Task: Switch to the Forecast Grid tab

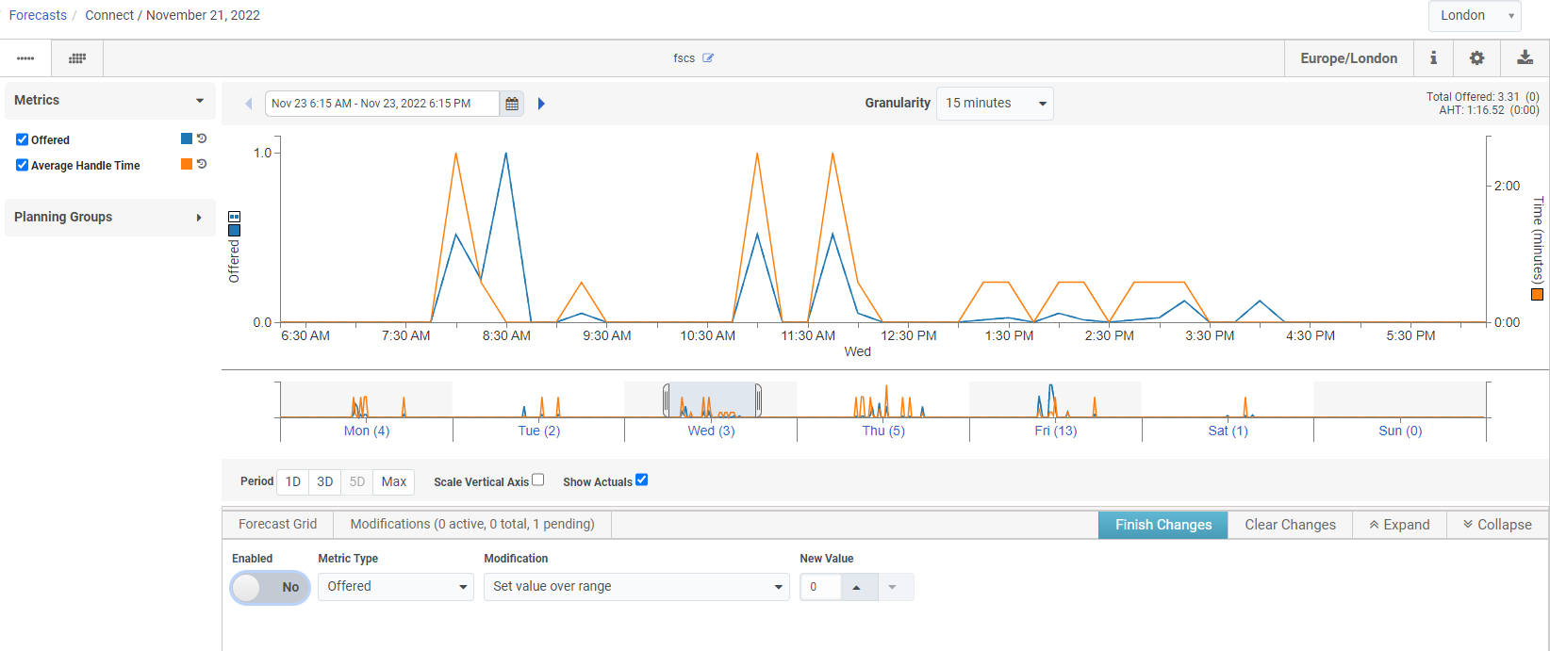Action: 277,524
